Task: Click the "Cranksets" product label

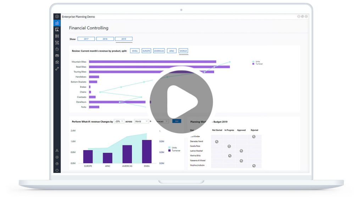Action: tap(82, 97)
